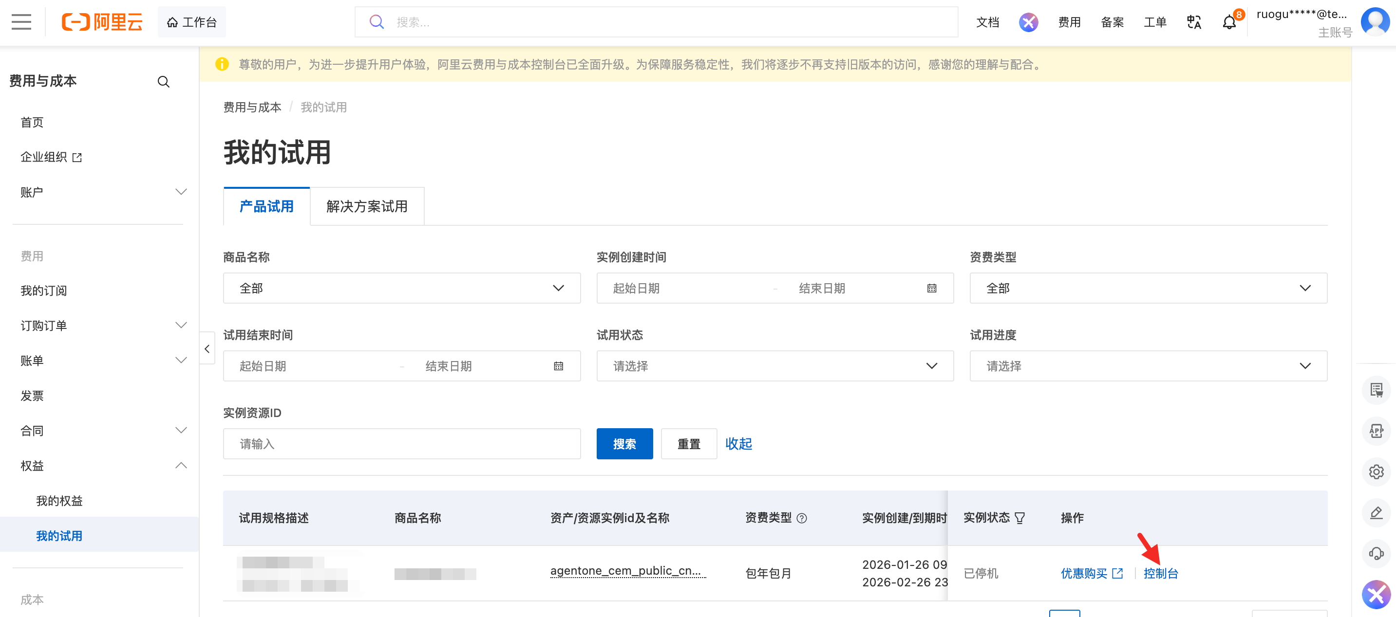Click the 资费类型 help question icon

click(x=802, y=518)
